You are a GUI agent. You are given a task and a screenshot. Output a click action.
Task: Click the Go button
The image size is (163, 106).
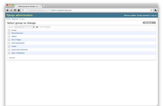[x=37, y=27]
